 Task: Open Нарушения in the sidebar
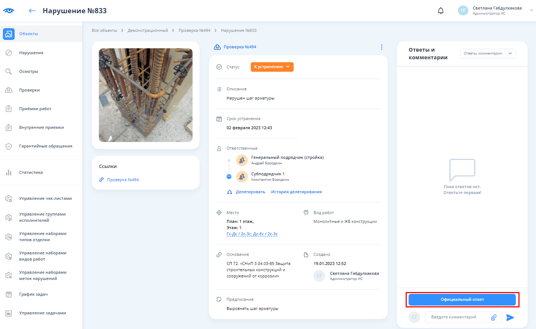coord(31,53)
